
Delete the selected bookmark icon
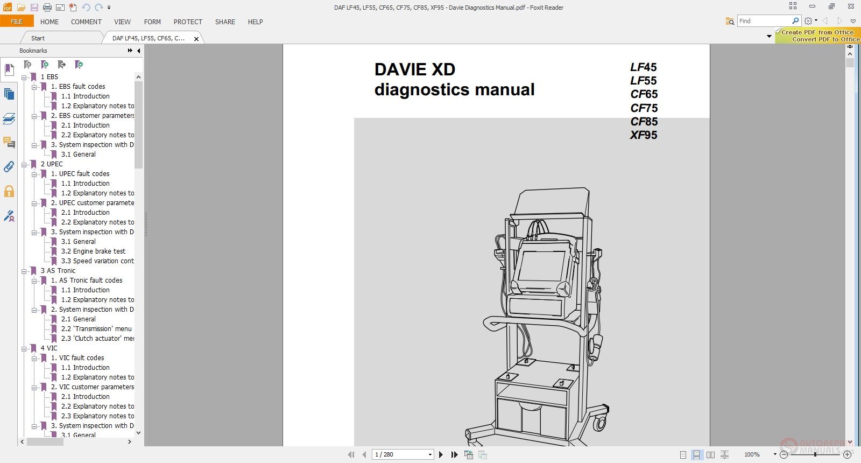27,65
